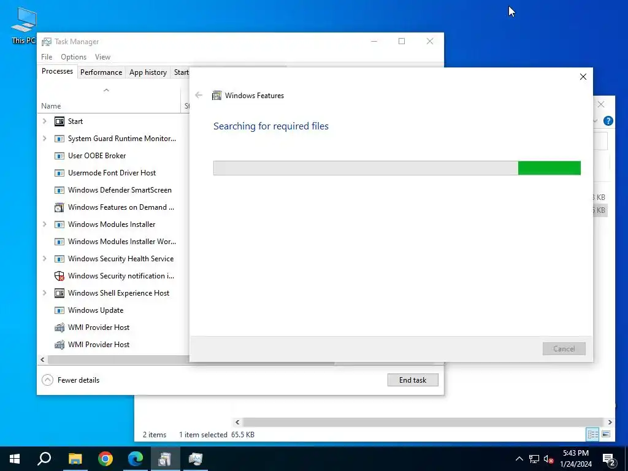Switch to the Processes tab
The width and height of the screenshot is (628, 471).
coord(57,71)
